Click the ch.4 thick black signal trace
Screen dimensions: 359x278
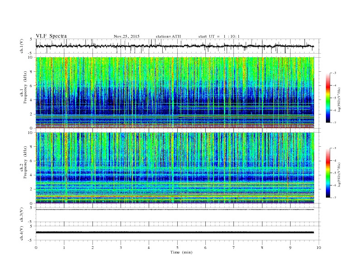(x=175, y=233)
